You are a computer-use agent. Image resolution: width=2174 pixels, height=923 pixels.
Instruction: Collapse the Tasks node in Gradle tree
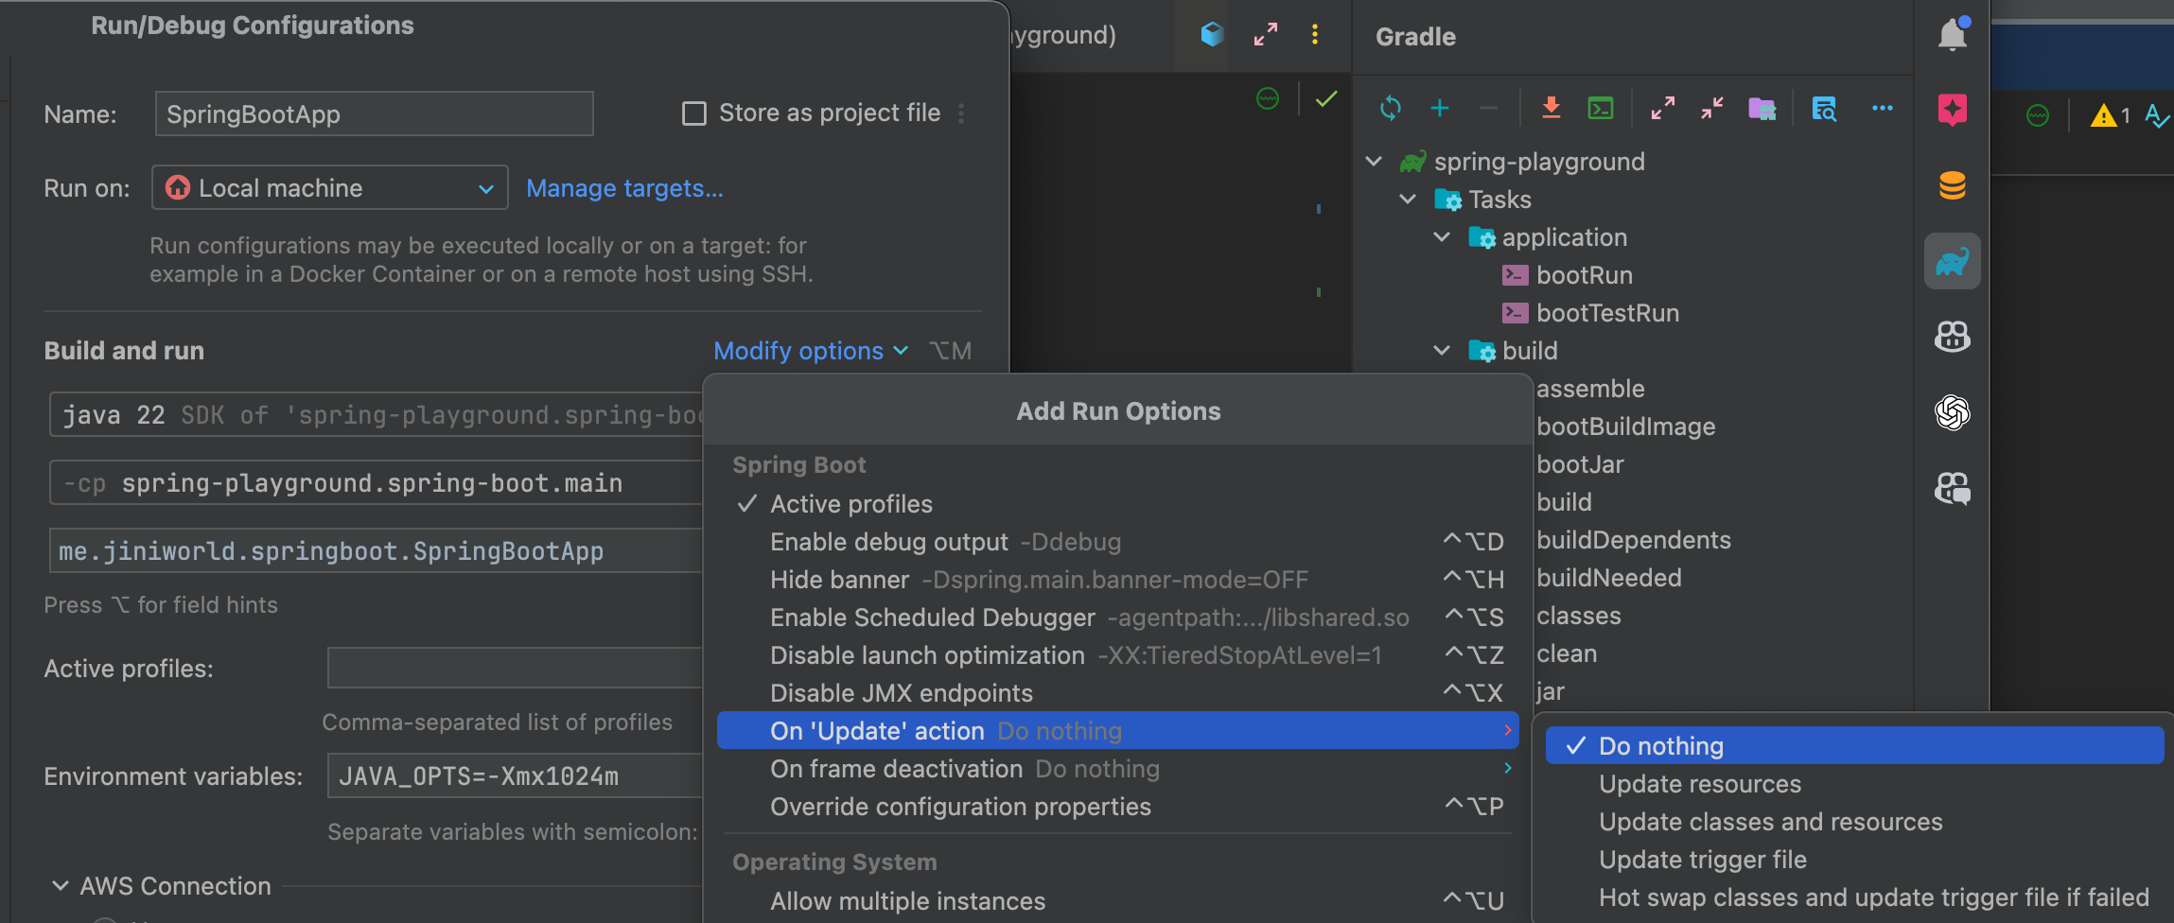point(1408,200)
